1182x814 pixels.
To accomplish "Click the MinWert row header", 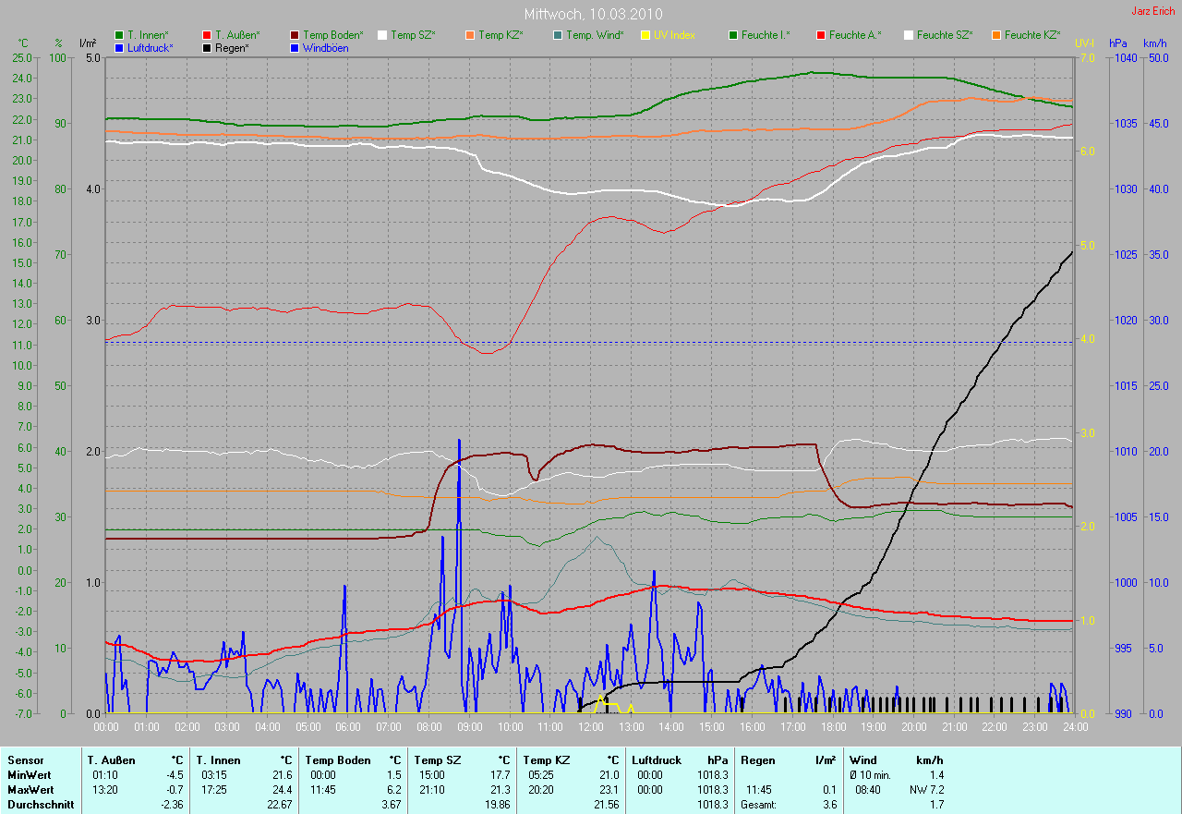I will pyautogui.click(x=29, y=775).
